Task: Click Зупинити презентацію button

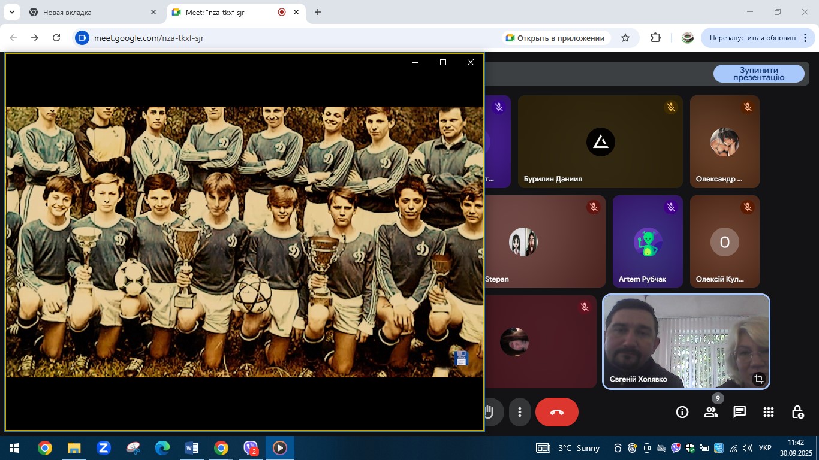Action: 758,74
